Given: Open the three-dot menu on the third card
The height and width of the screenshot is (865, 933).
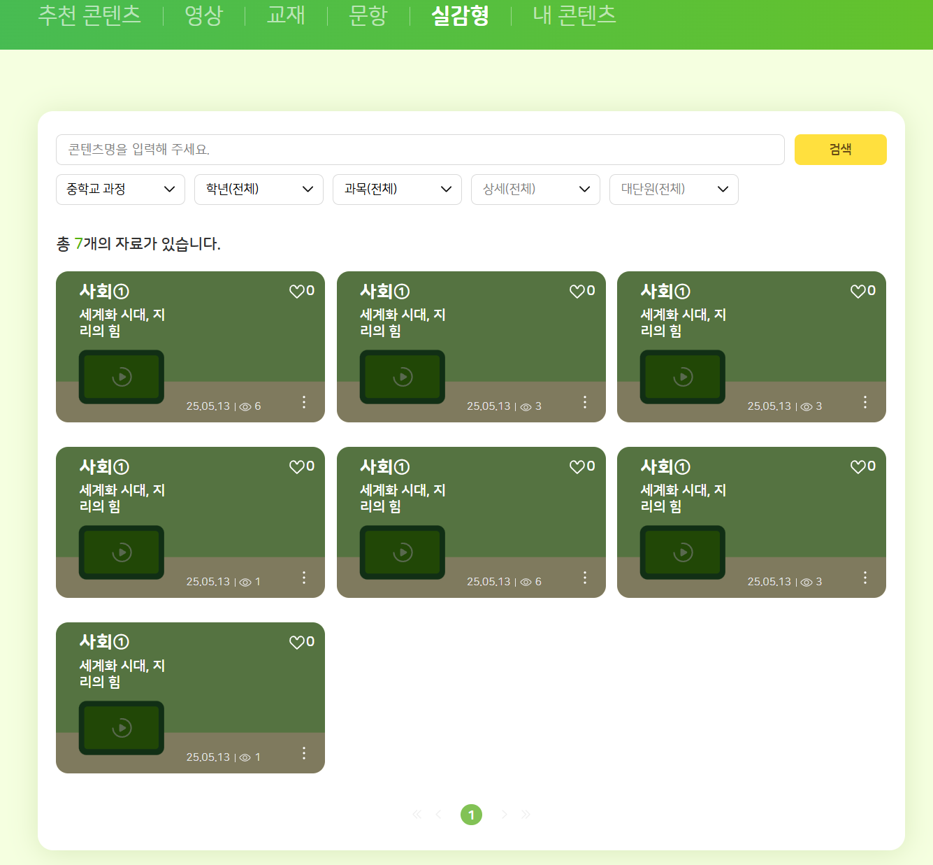Looking at the screenshot, I should (x=865, y=402).
